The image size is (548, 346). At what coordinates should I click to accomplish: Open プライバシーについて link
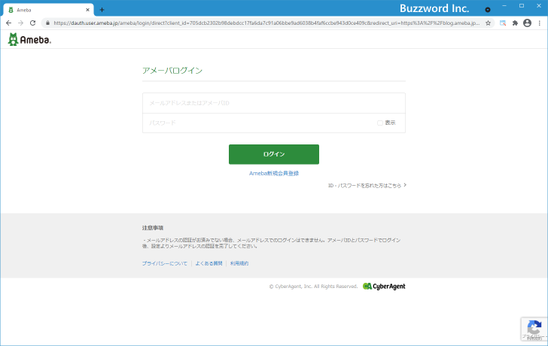[x=165, y=263]
